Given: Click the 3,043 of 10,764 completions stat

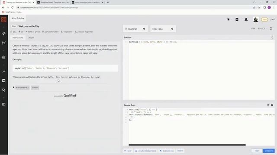Looking at the screenshot, I should 50,32.
